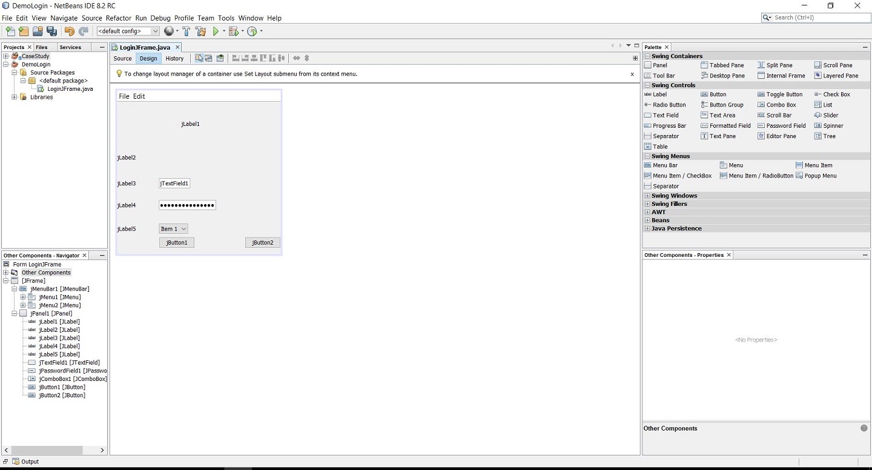Click the Build Project hammer icon
This screenshot has width=872, height=470.
[x=187, y=31]
